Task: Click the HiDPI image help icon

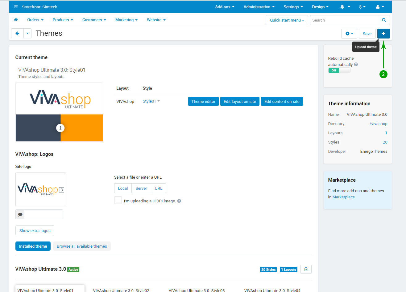Action: (x=179, y=201)
